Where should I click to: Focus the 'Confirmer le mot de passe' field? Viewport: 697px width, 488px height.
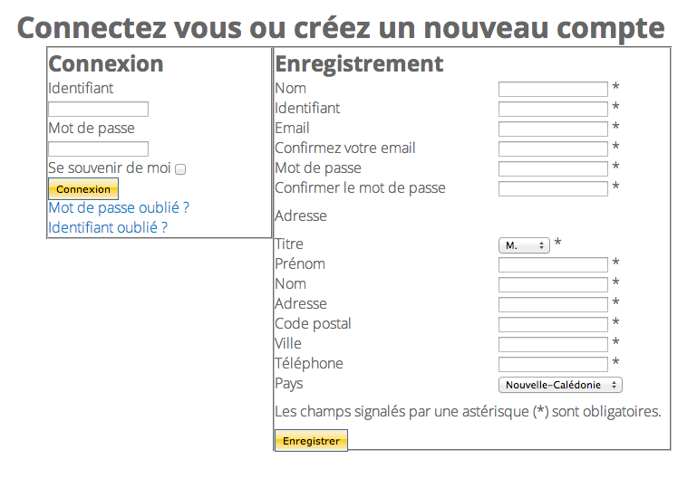coord(553,189)
